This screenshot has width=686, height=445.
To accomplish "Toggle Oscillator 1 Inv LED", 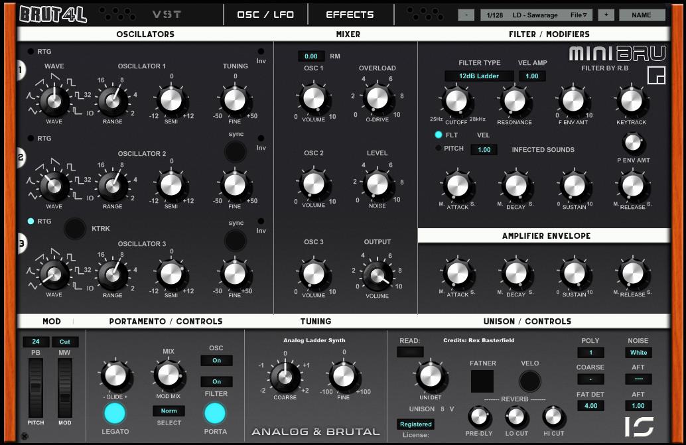I will click(261, 52).
